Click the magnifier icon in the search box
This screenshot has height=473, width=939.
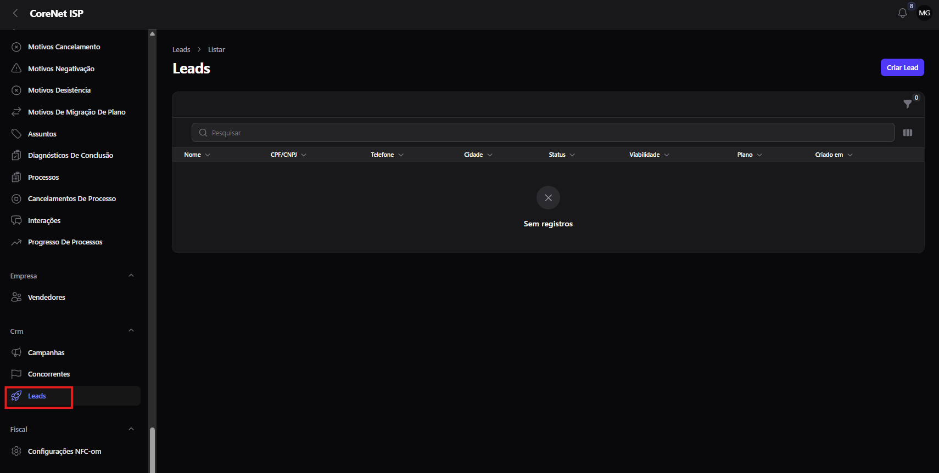coord(203,133)
